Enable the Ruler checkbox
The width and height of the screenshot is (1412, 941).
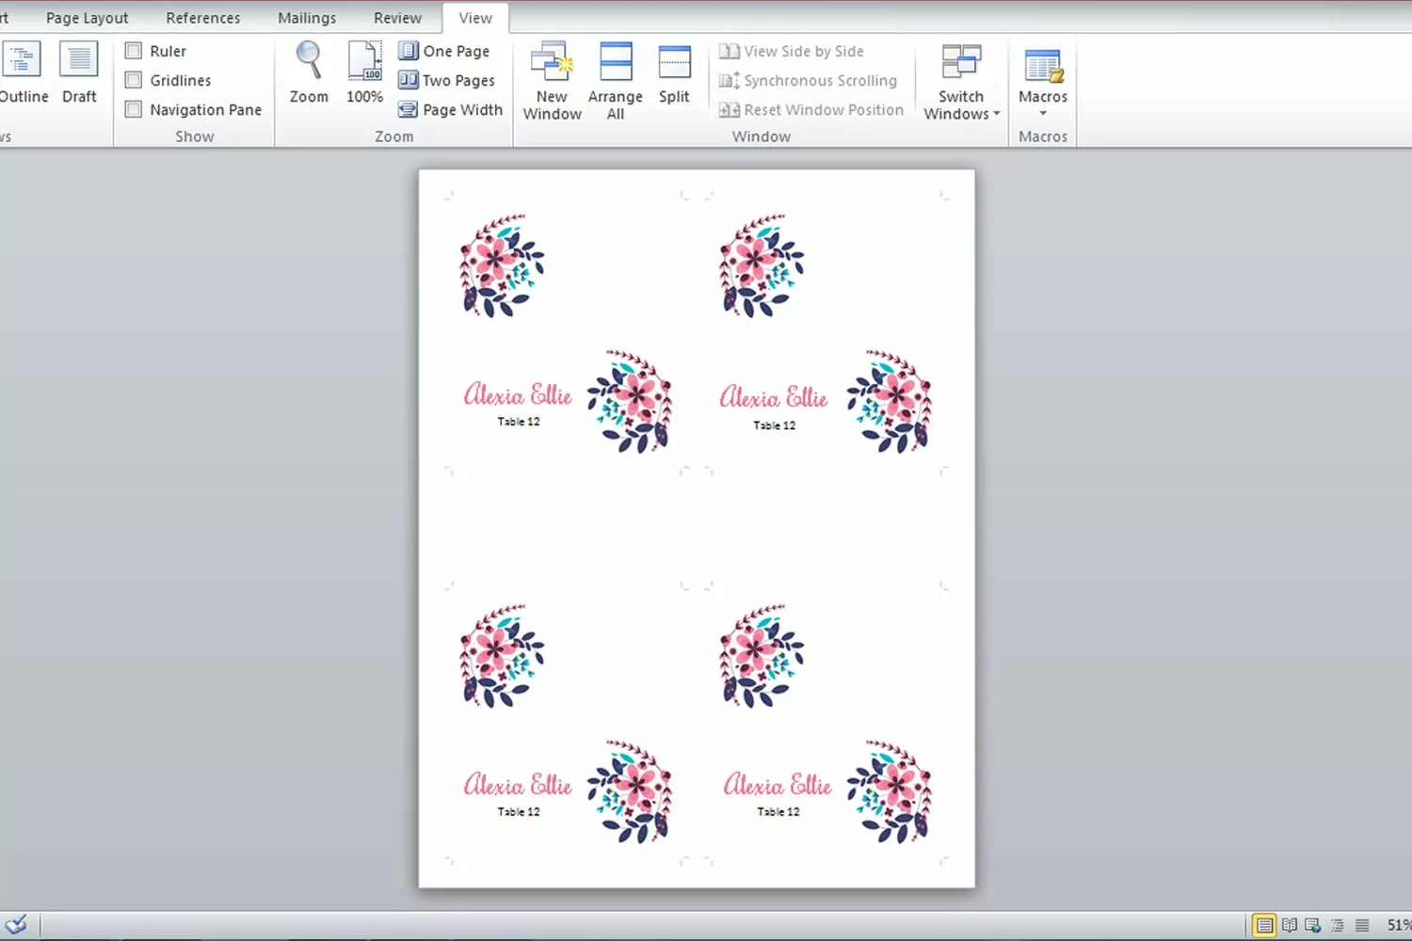[134, 51]
